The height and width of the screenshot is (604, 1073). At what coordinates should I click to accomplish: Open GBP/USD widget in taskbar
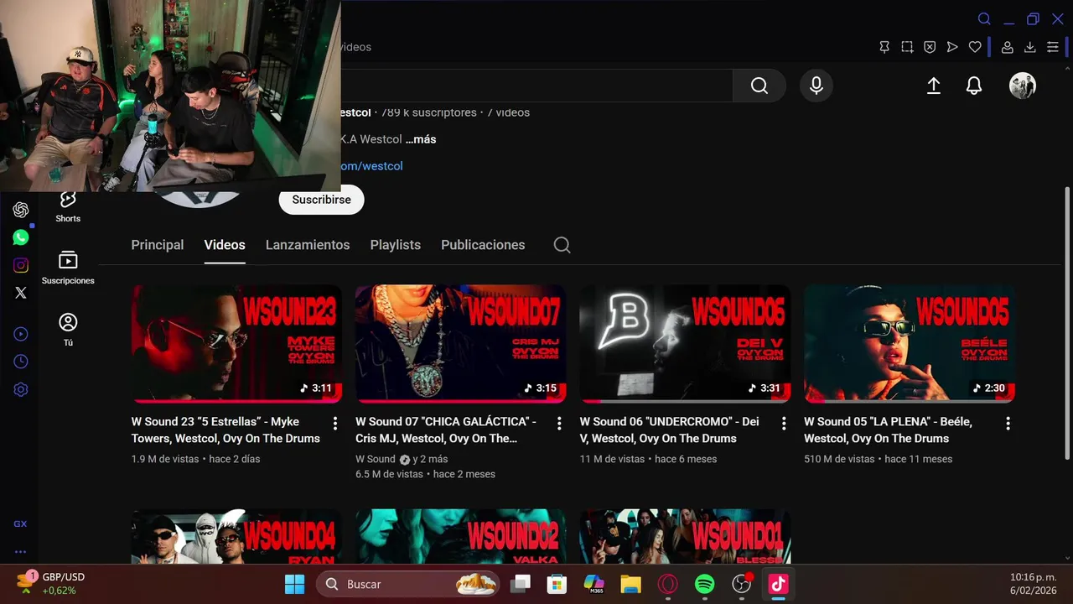coord(52,584)
